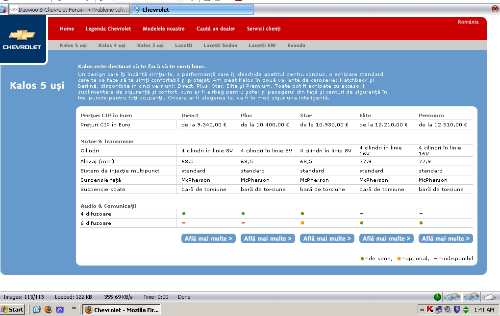
Task: Switch to Daewoo & Chevrolet Forum tab
Action: point(69,9)
